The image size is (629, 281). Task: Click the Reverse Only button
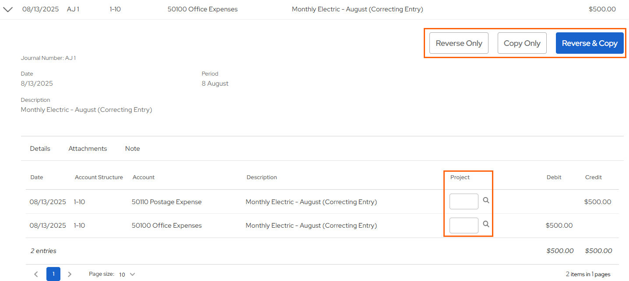[459, 43]
